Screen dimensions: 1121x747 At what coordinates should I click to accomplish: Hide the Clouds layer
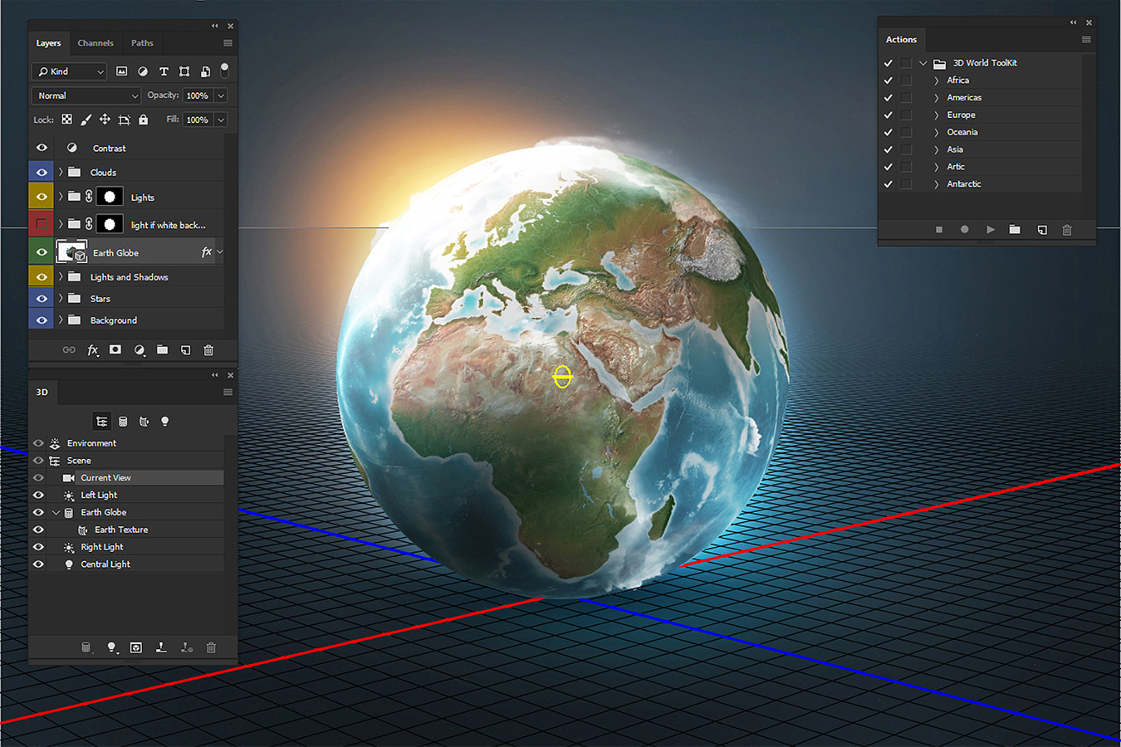click(41, 171)
